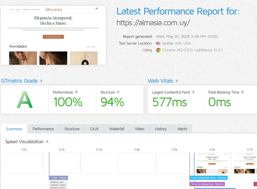Click the report date Wed, May 20, 2026
The image size is (257, 189).
coord(187,36)
